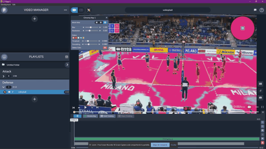Viewport: 266px width, 149px height.
Task: Toggle fullscreen video player icon
Action: click(262, 107)
